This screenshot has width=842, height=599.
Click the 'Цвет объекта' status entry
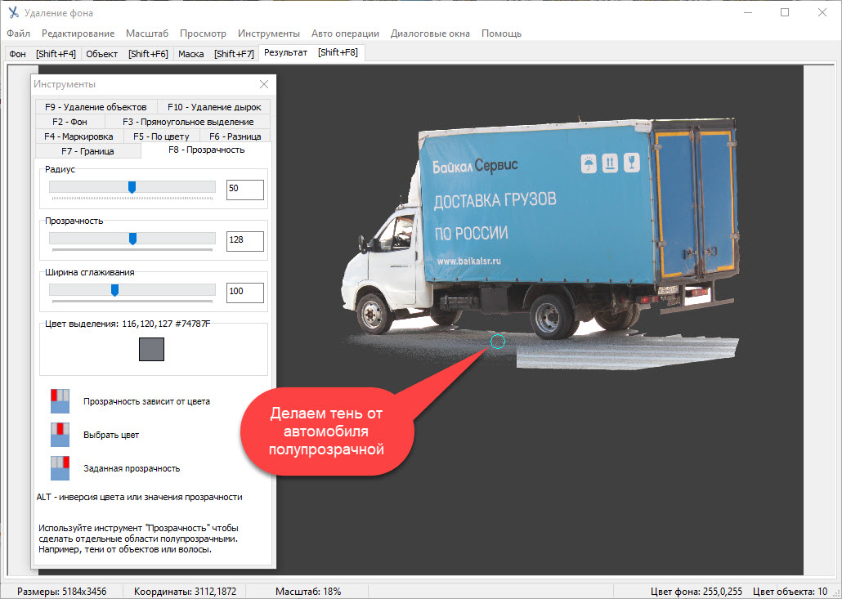(x=790, y=592)
